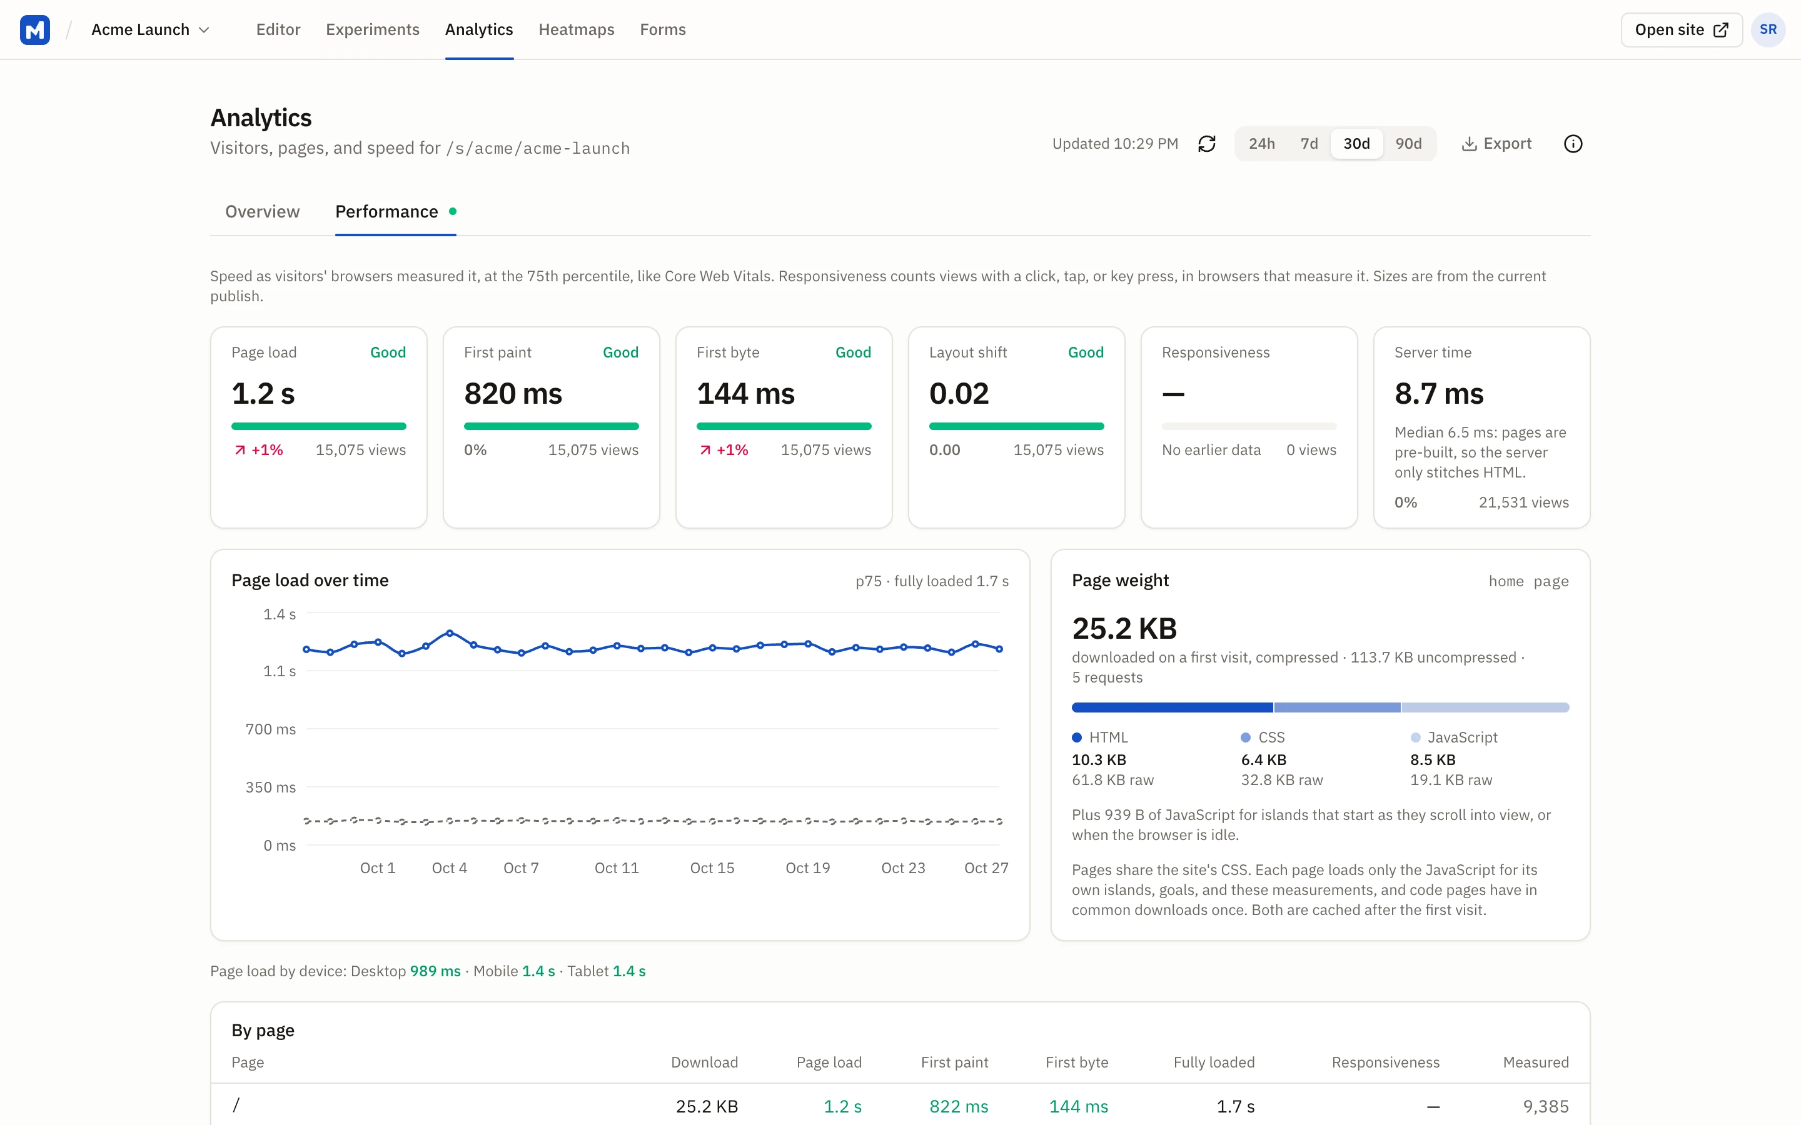Click the Updated 10:29 PM text
The image size is (1801, 1125).
[x=1115, y=144]
